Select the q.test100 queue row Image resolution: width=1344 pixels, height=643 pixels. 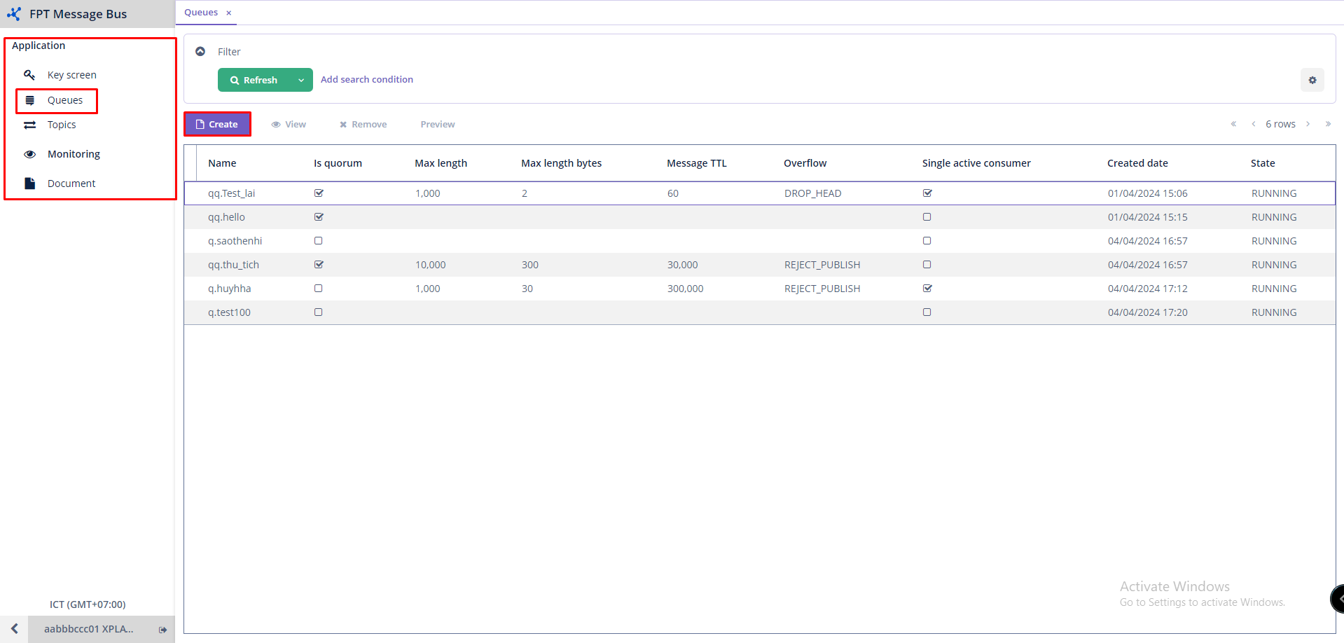click(x=229, y=312)
